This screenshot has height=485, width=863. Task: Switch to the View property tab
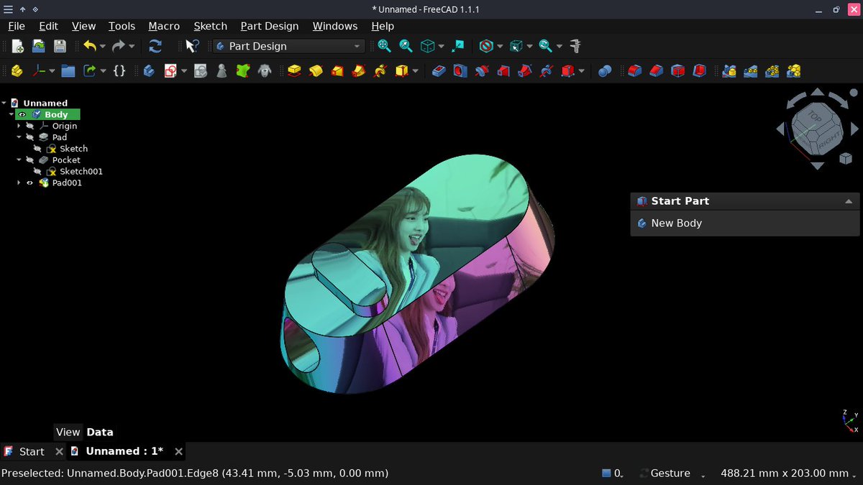click(x=68, y=432)
